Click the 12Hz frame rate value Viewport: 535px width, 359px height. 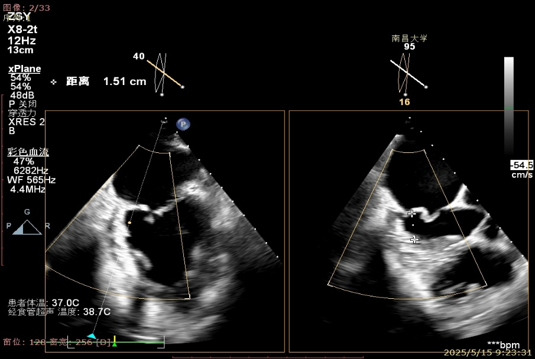pos(21,41)
